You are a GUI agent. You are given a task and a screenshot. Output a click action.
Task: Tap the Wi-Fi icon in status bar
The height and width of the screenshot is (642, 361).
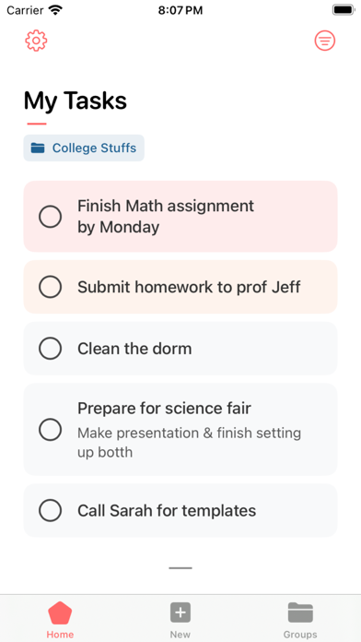point(54,10)
